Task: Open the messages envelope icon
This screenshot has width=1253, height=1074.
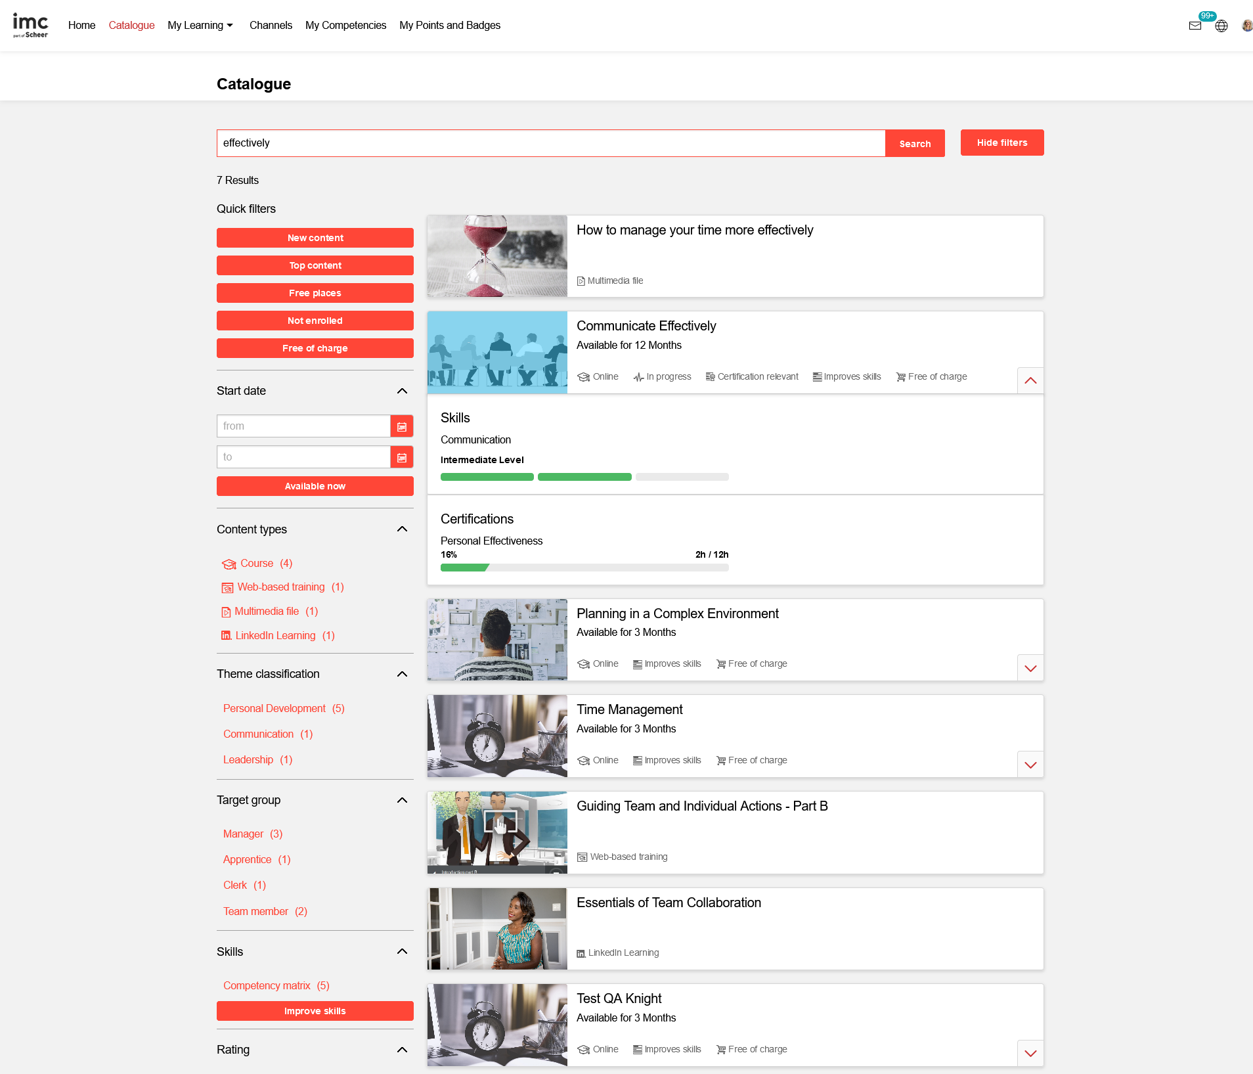Action: click(1195, 26)
